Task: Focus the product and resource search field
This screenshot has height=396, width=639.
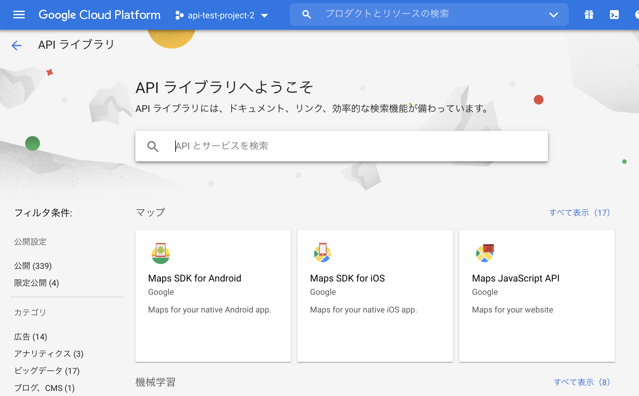Action: point(429,14)
